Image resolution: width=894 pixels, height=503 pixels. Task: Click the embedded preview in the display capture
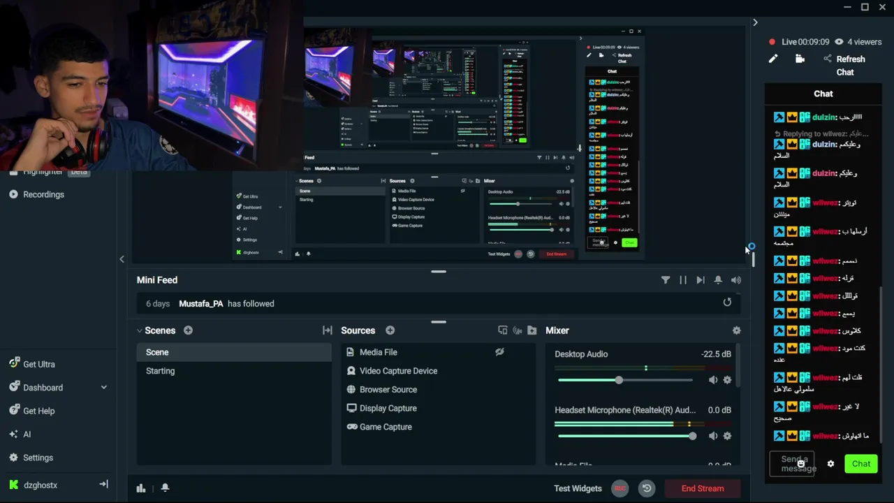(x=439, y=145)
